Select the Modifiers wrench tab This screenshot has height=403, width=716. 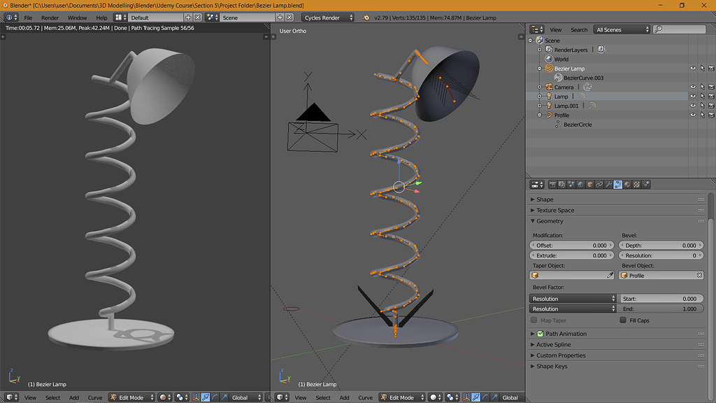tap(608, 185)
